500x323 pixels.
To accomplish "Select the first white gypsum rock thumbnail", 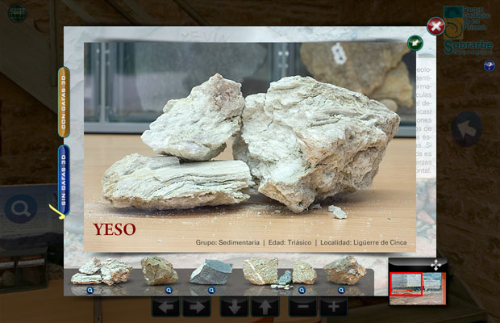I will [x=101, y=271].
